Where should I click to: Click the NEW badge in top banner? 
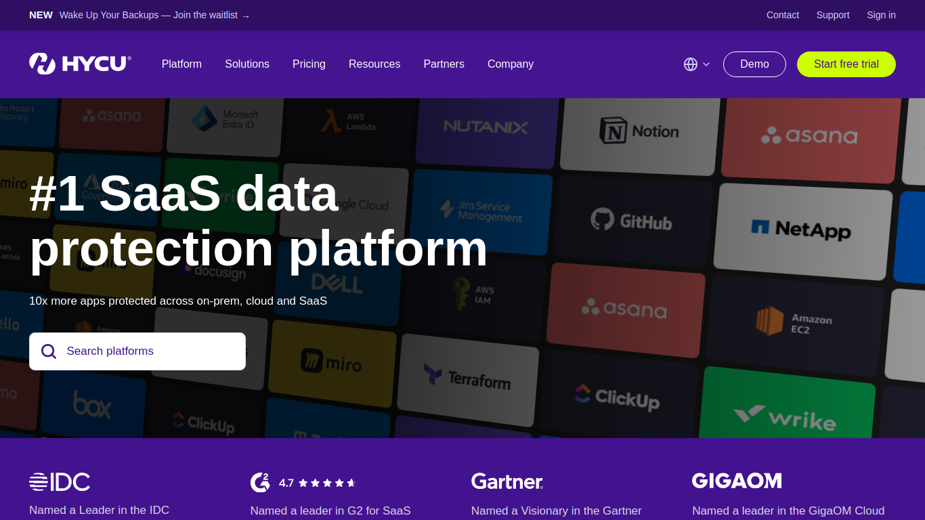point(41,15)
